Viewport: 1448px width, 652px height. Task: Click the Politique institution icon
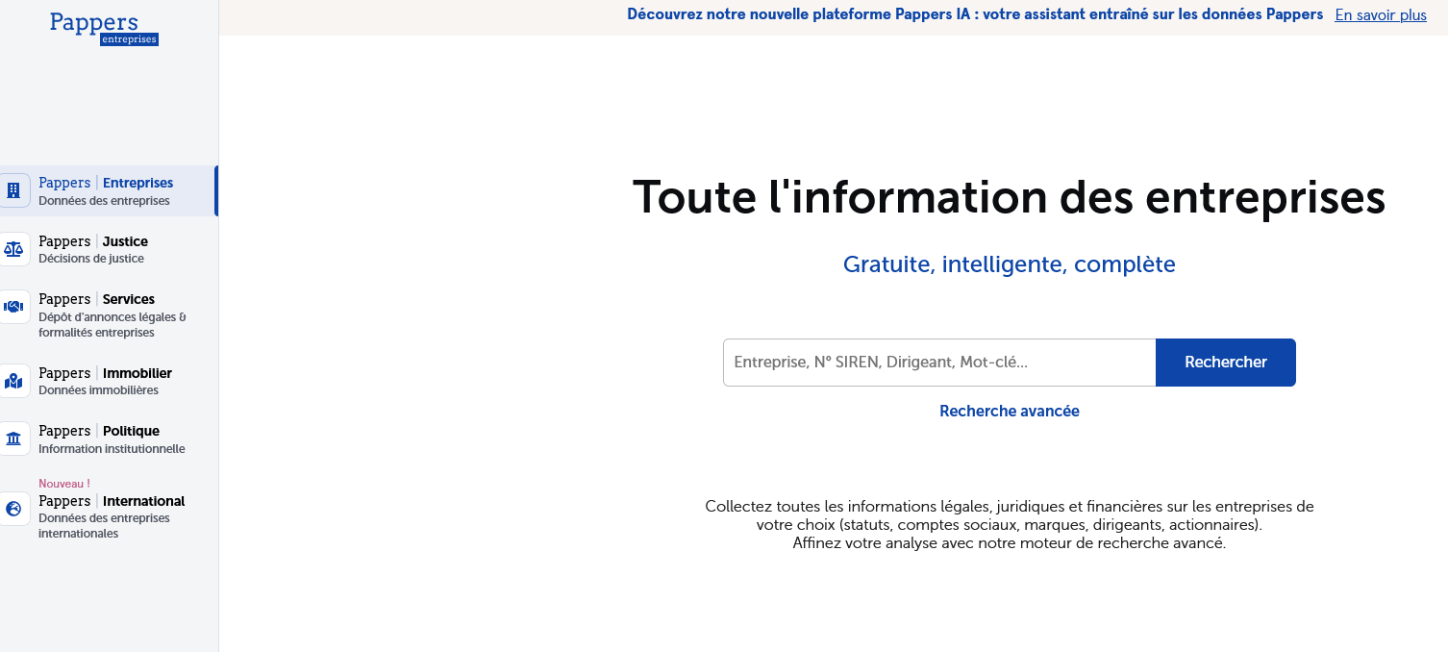coord(13,439)
